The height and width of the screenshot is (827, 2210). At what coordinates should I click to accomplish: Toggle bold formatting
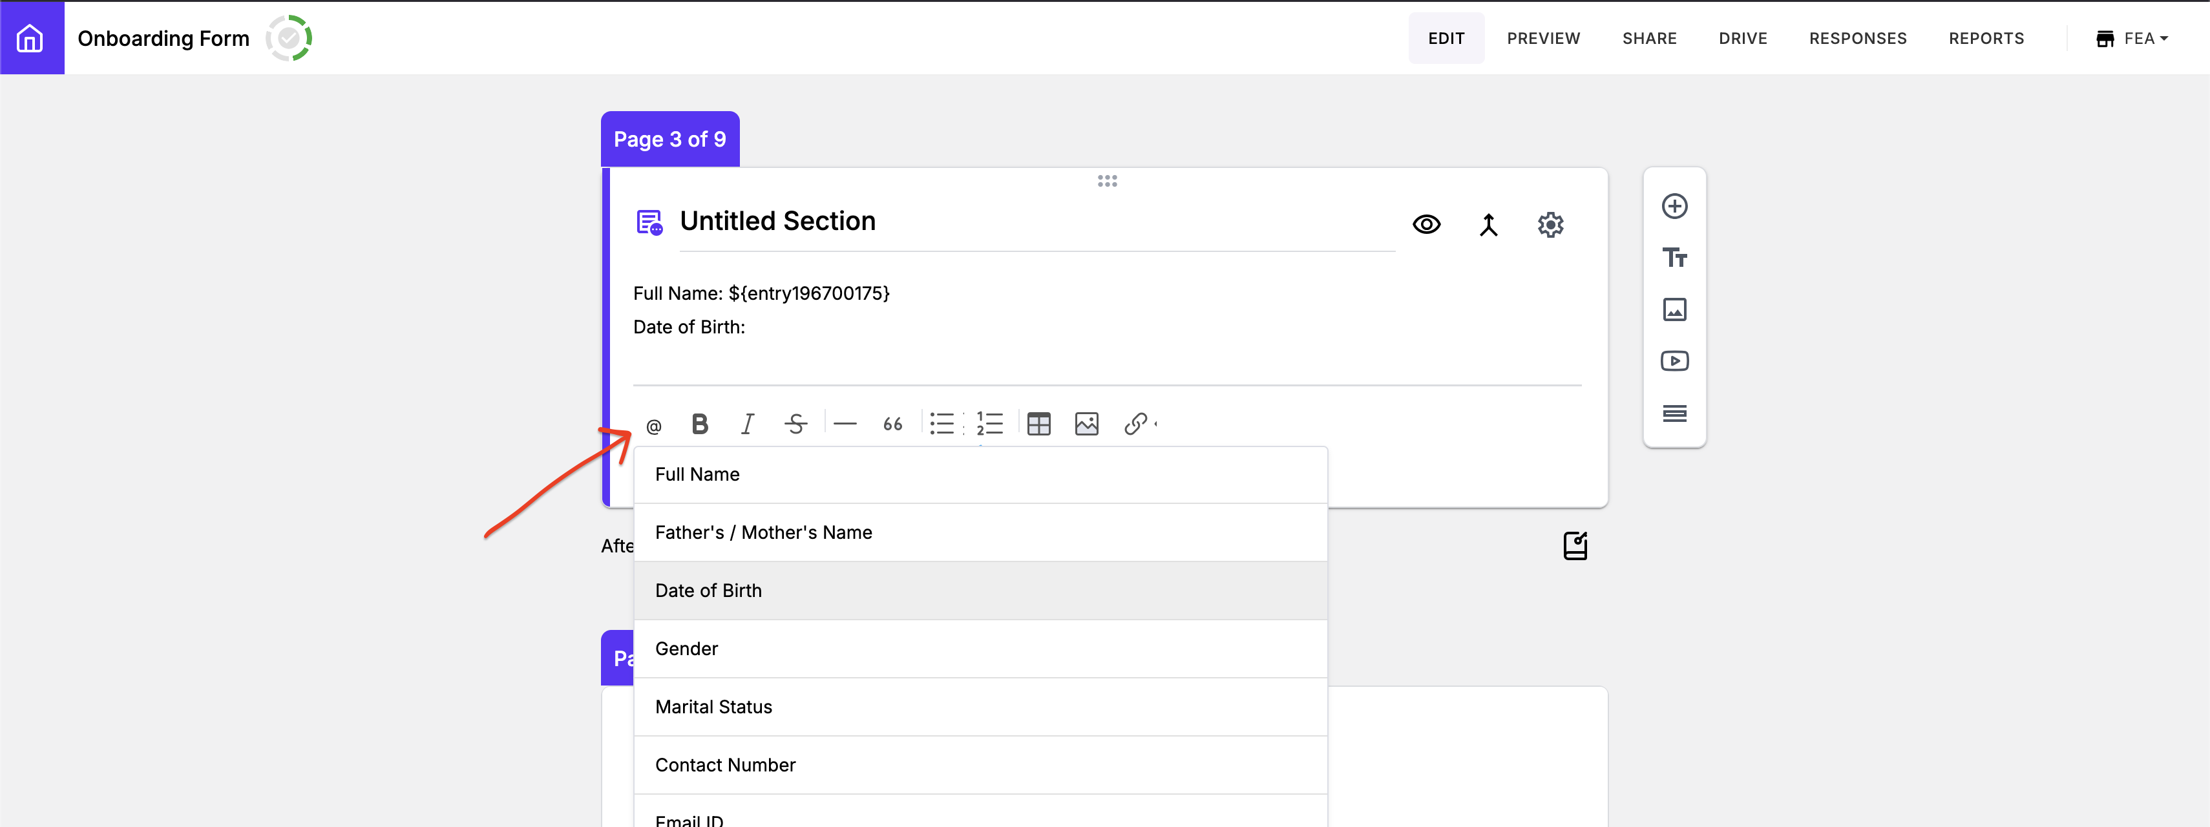(699, 424)
